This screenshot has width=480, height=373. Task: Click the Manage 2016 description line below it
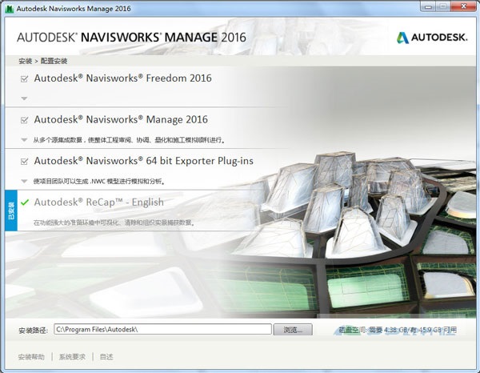click(x=130, y=140)
